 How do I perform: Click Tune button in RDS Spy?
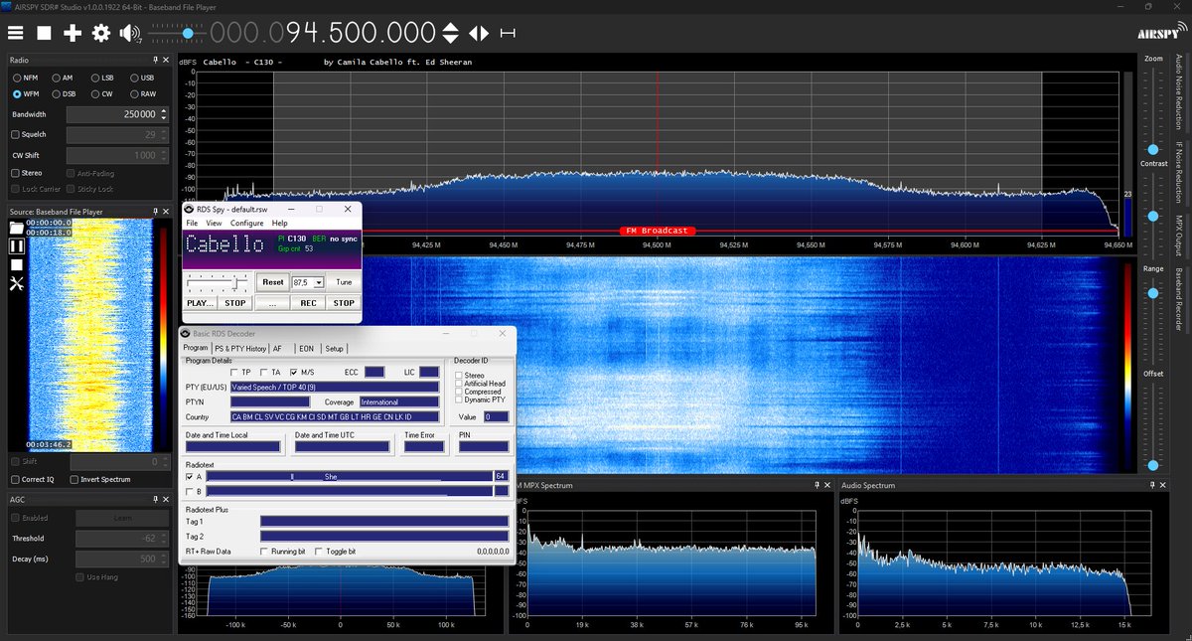[x=343, y=282]
